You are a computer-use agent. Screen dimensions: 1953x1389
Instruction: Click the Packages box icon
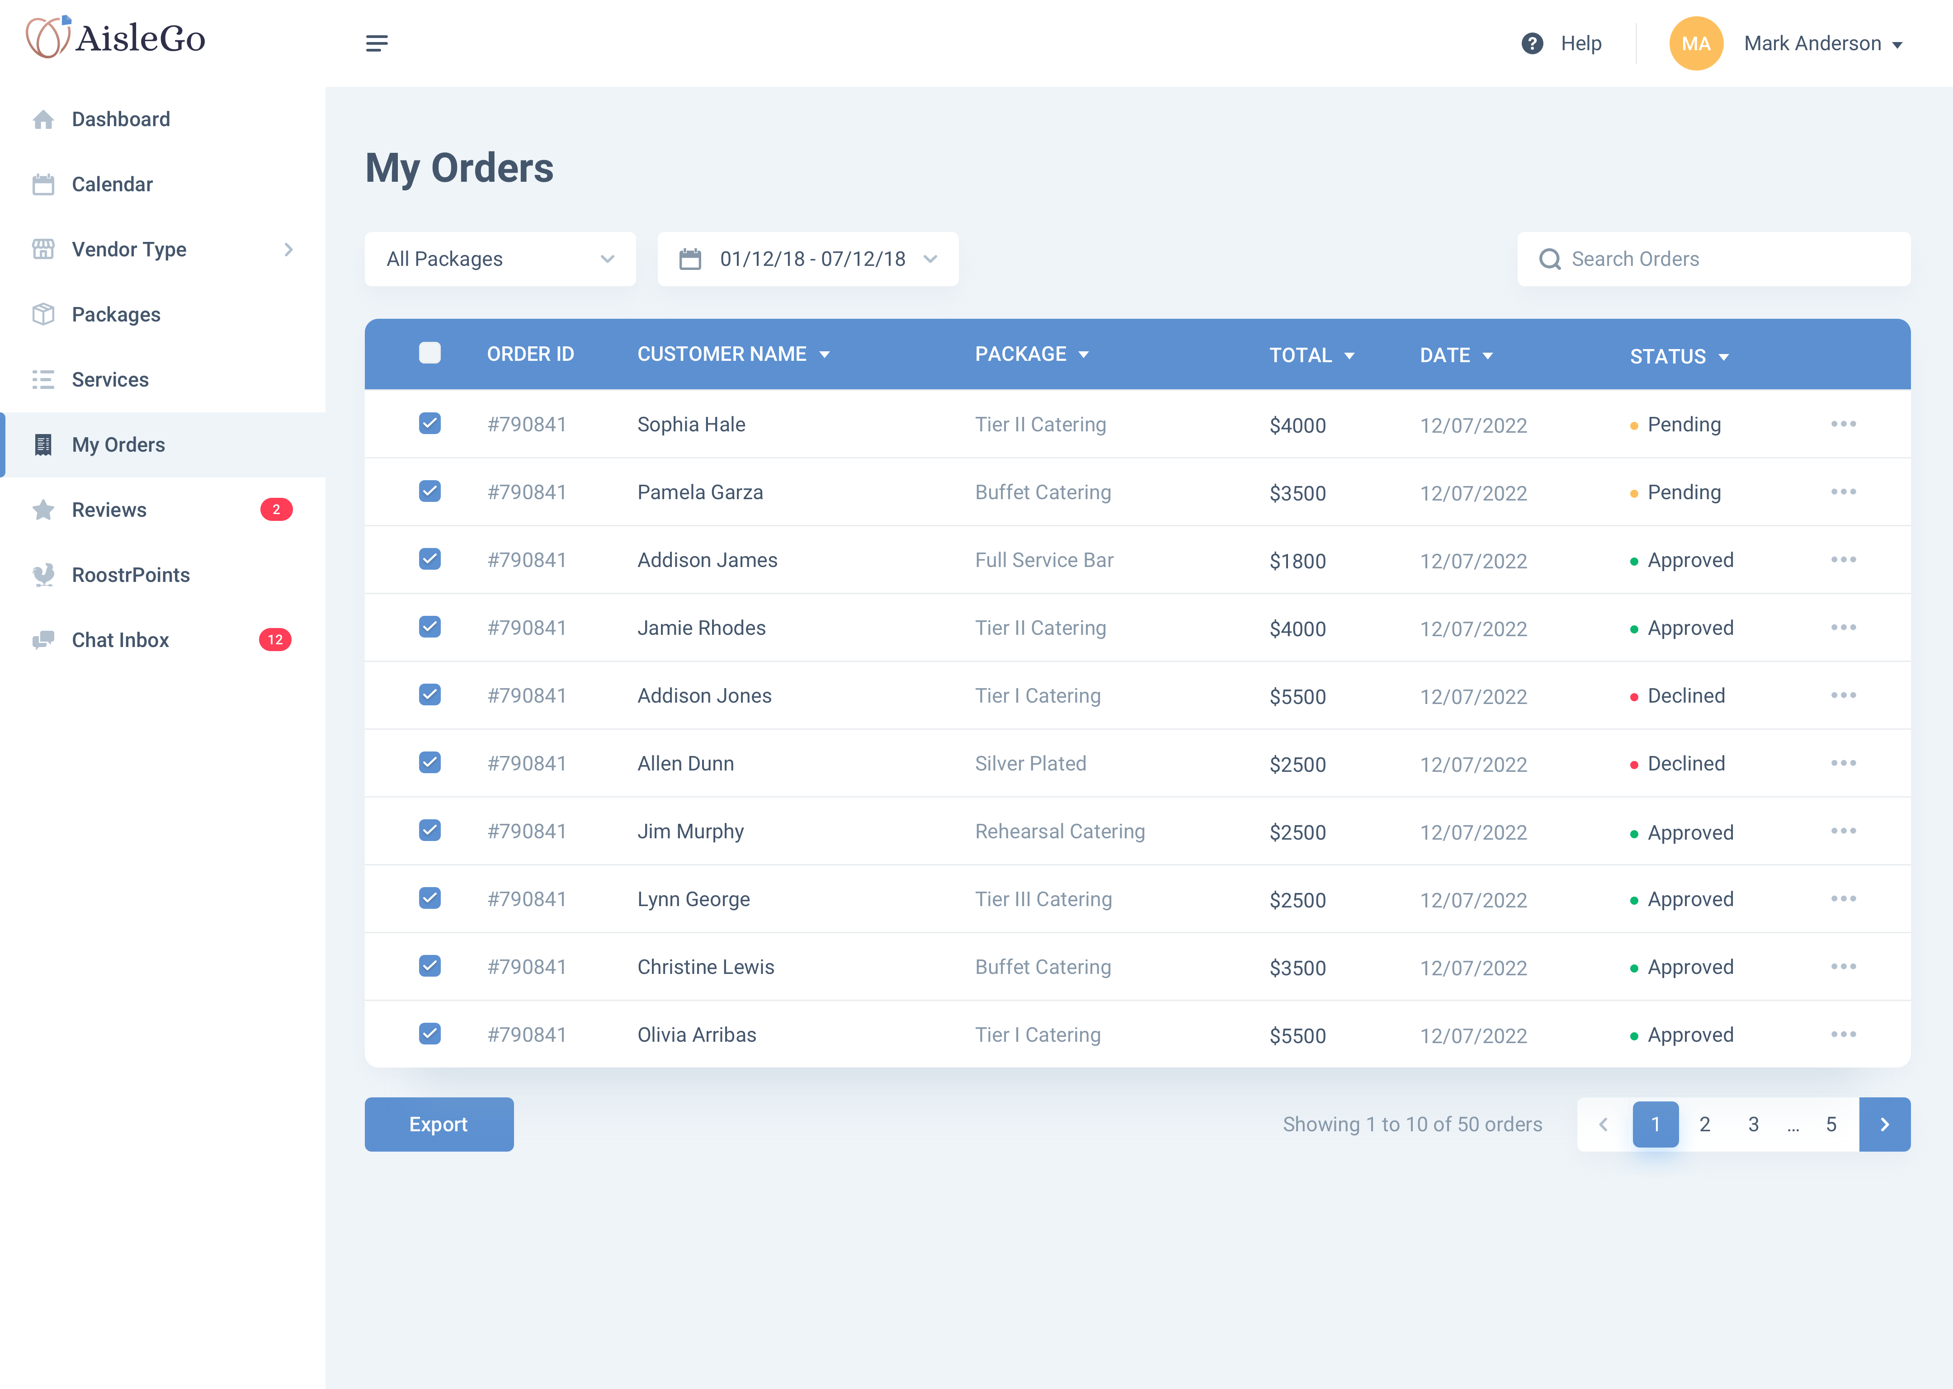click(x=43, y=315)
